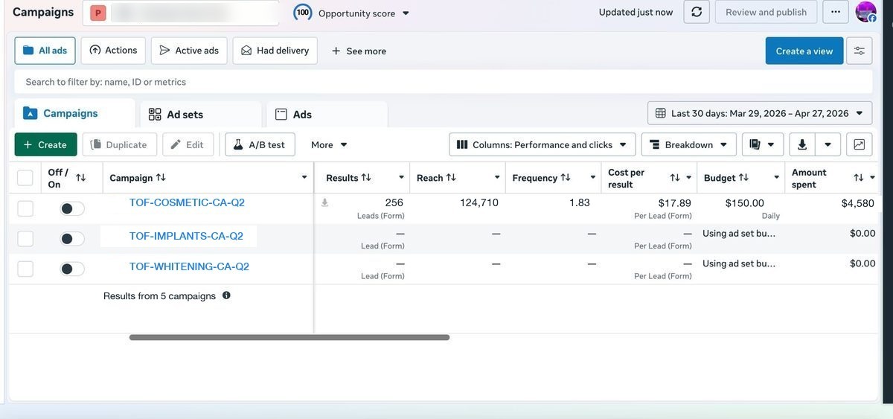The image size is (893, 419).
Task: Click See more views
Action: point(359,51)
